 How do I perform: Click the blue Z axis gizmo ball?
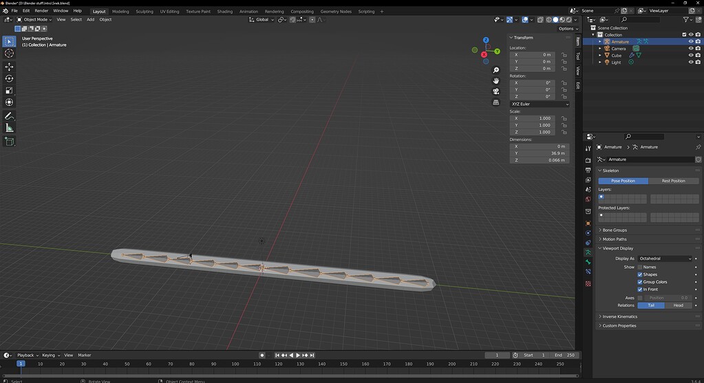coord(486,41)
